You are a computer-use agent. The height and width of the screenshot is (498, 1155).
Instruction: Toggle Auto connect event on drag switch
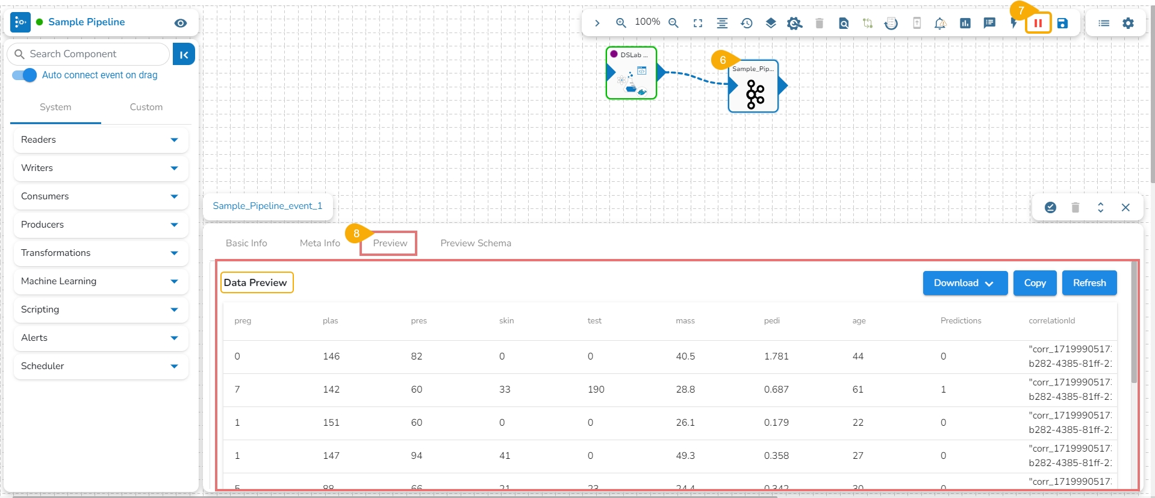pyautogui.click(x=25, y=75)
